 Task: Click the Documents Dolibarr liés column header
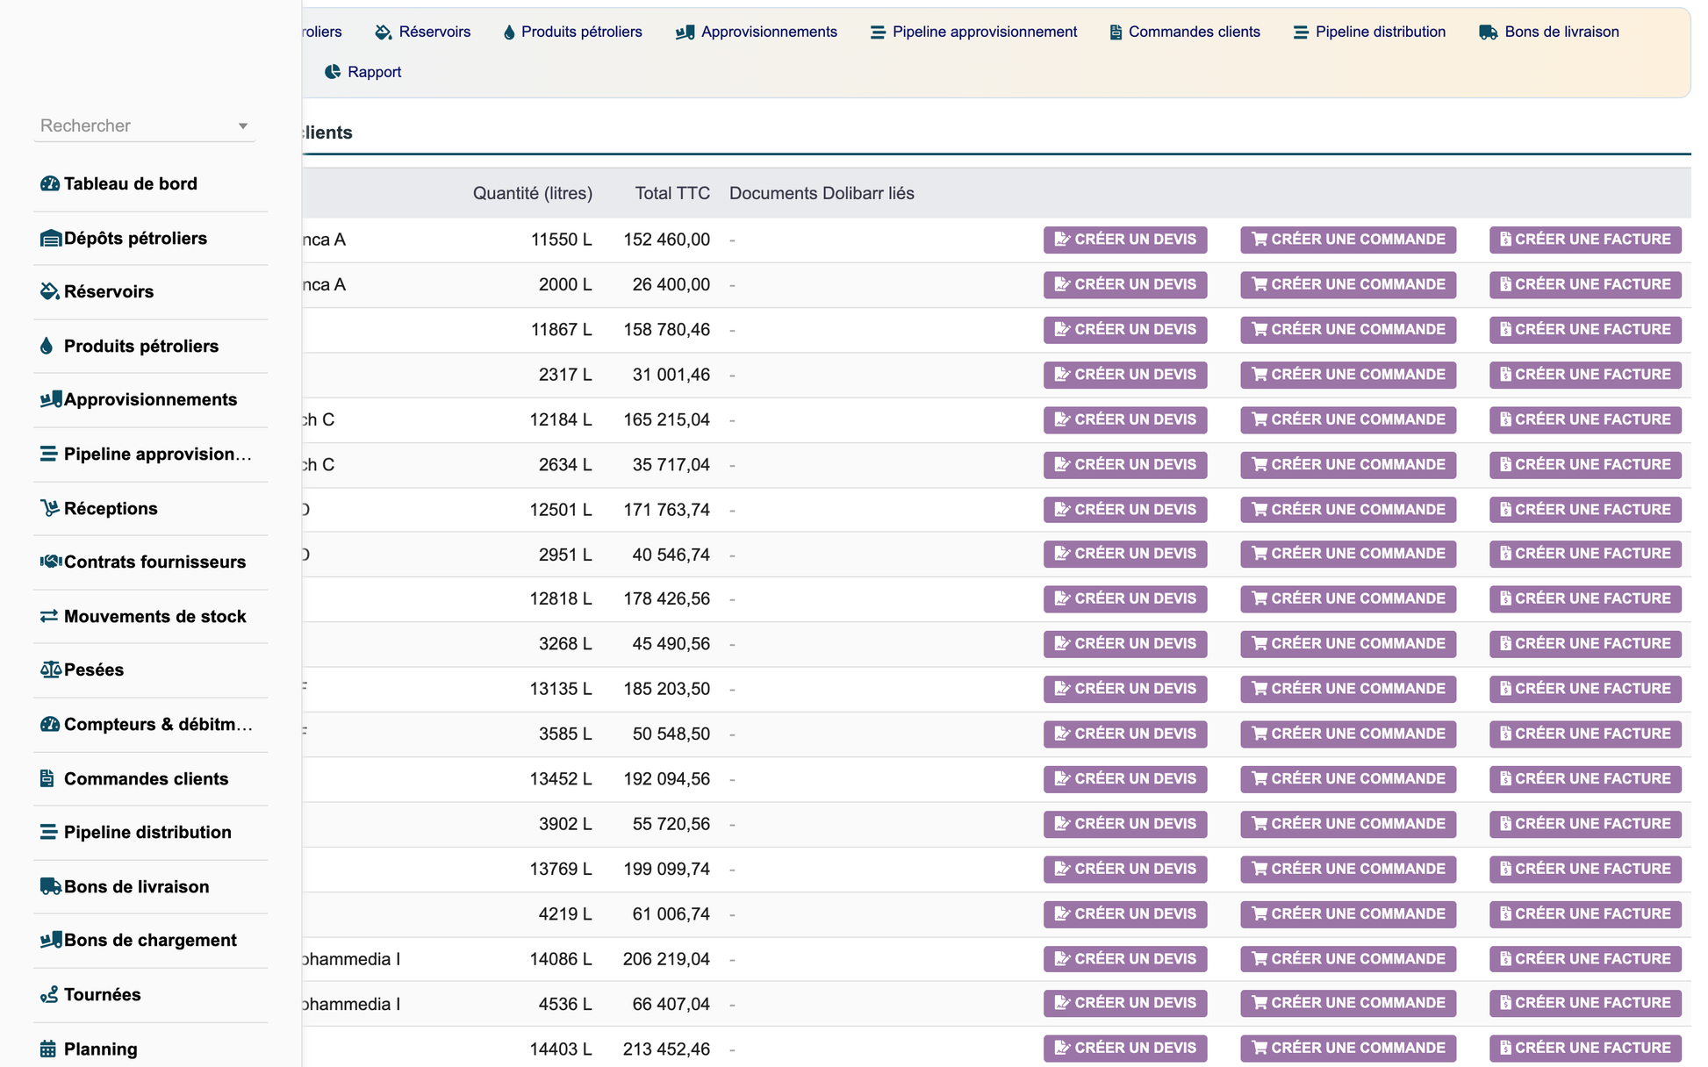[822, 193]
